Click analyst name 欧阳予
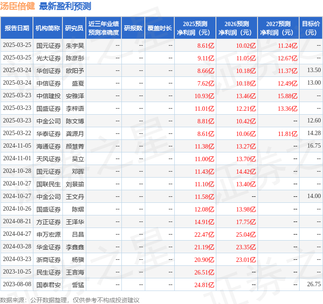This screenshot has width=323, height=304. point(75,71)
